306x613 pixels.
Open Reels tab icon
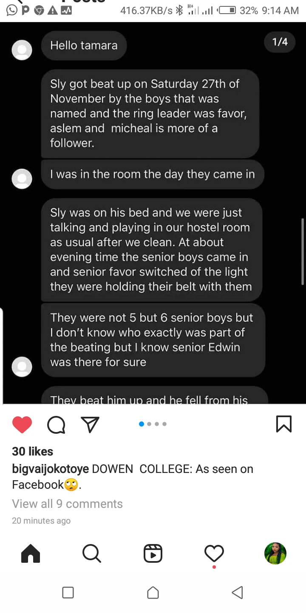click(153, 554)
